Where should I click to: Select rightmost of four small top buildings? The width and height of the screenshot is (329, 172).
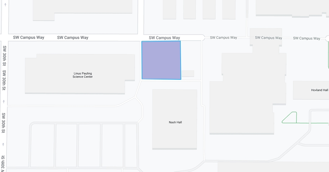click(229, 10)
